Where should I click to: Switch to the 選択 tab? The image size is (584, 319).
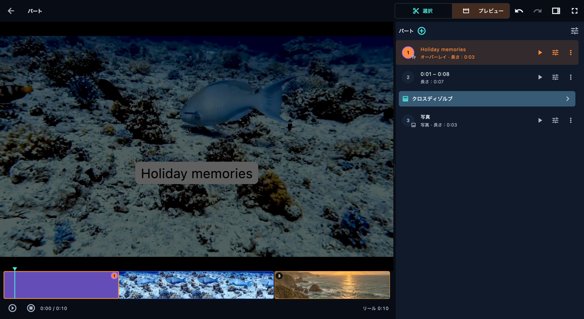(x=423, y=11)
